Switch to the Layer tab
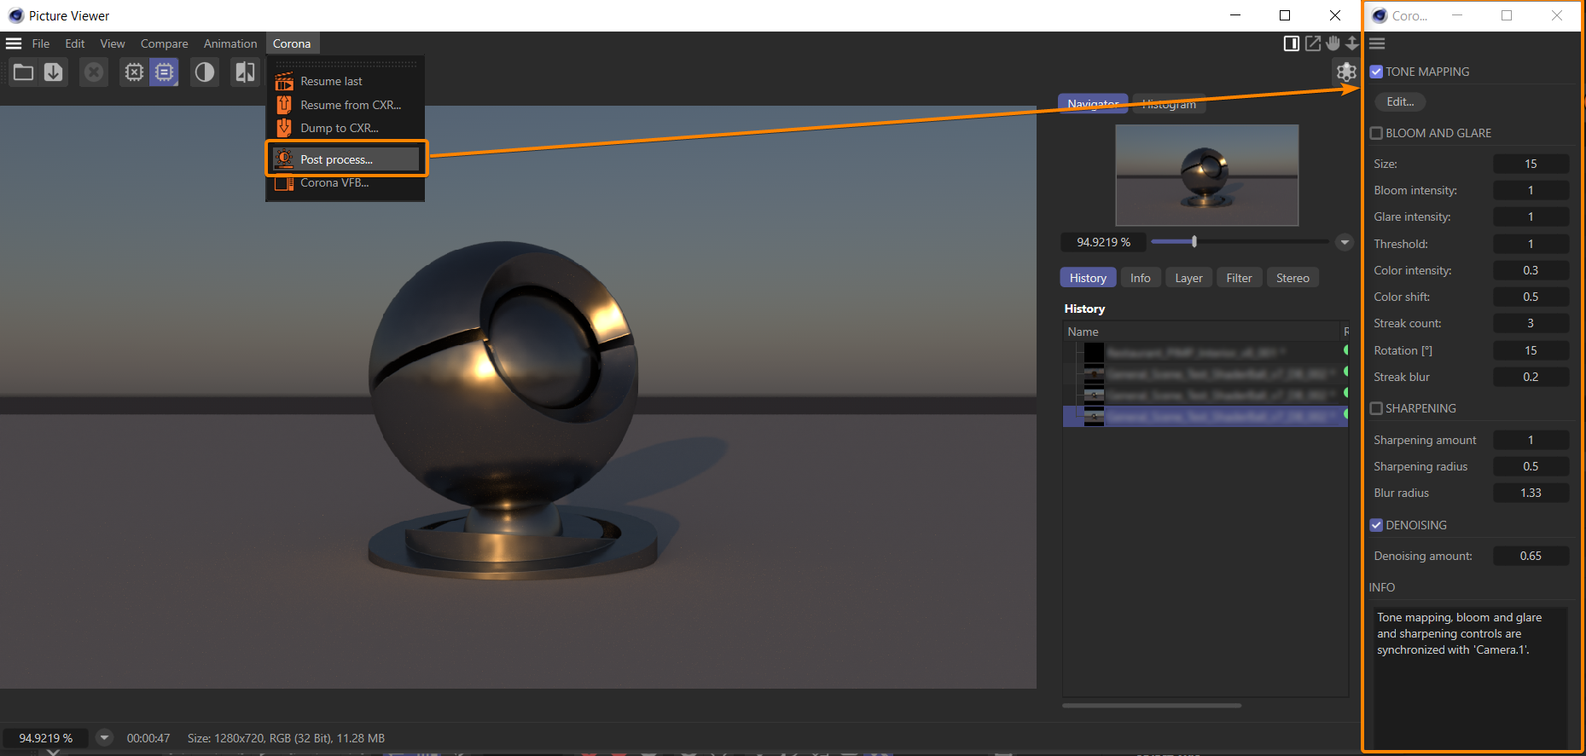This screenshot has height=756, width=1586. click(1188, 278)
